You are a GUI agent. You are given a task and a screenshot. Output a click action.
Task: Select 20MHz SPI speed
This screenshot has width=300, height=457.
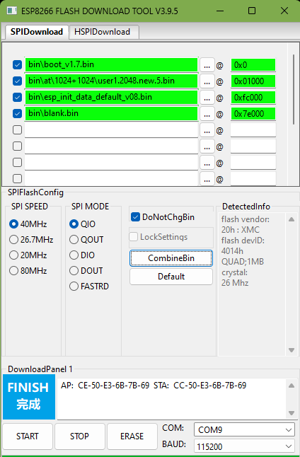[x=28, y=255]
